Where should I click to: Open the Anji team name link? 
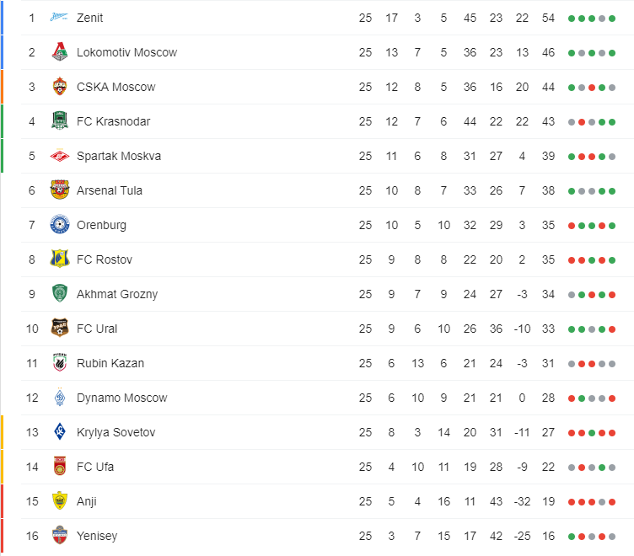click(x=87, y=501)
